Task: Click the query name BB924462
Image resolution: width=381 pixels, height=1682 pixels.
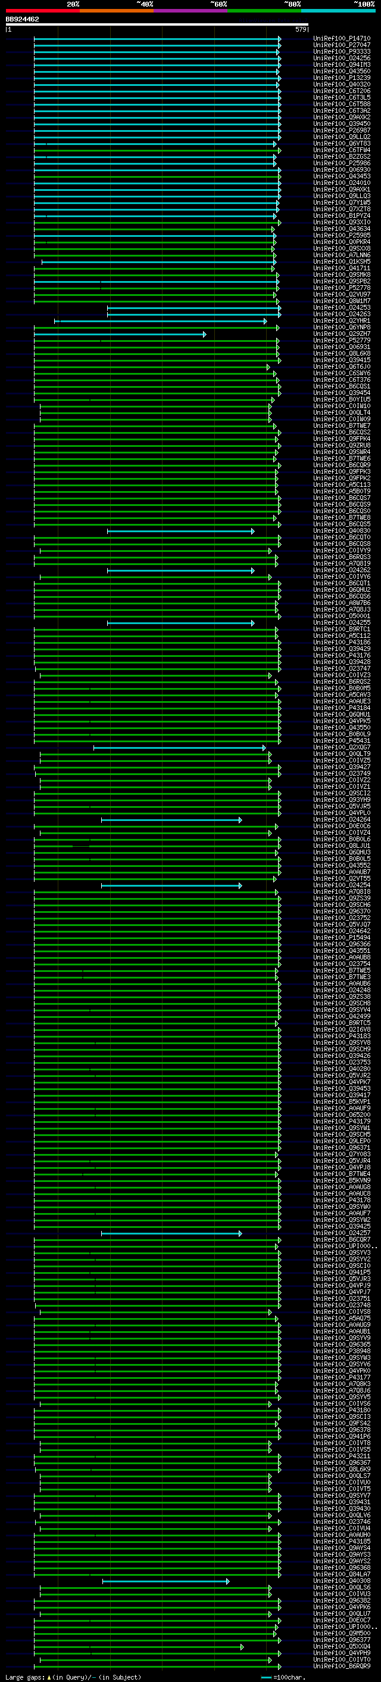Action: (22, 19)
